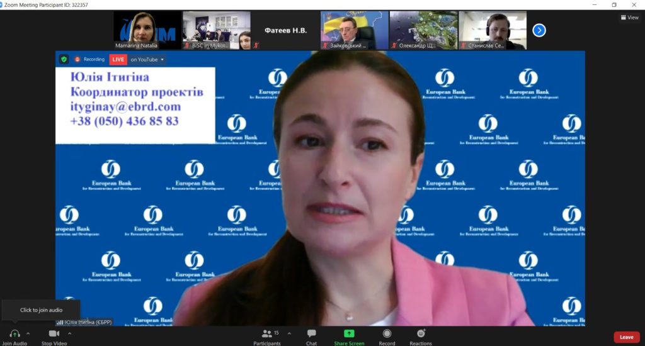Open the 'on YouTube' live stream dropdown
This screenshot has height=346, width=645.
[147, 59]
